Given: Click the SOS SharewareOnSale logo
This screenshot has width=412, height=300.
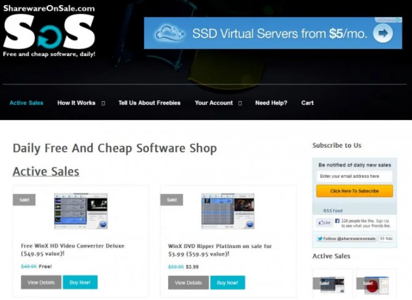Looking at the screenshot, I should point(49,31).
